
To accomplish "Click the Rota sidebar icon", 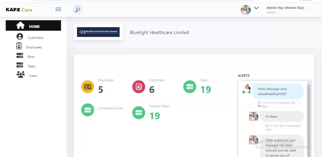I will [20, 56].
